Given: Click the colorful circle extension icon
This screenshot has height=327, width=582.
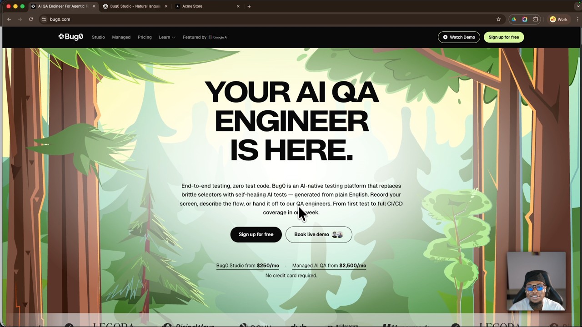Looking at the screenshot, I should pos(525,19).
